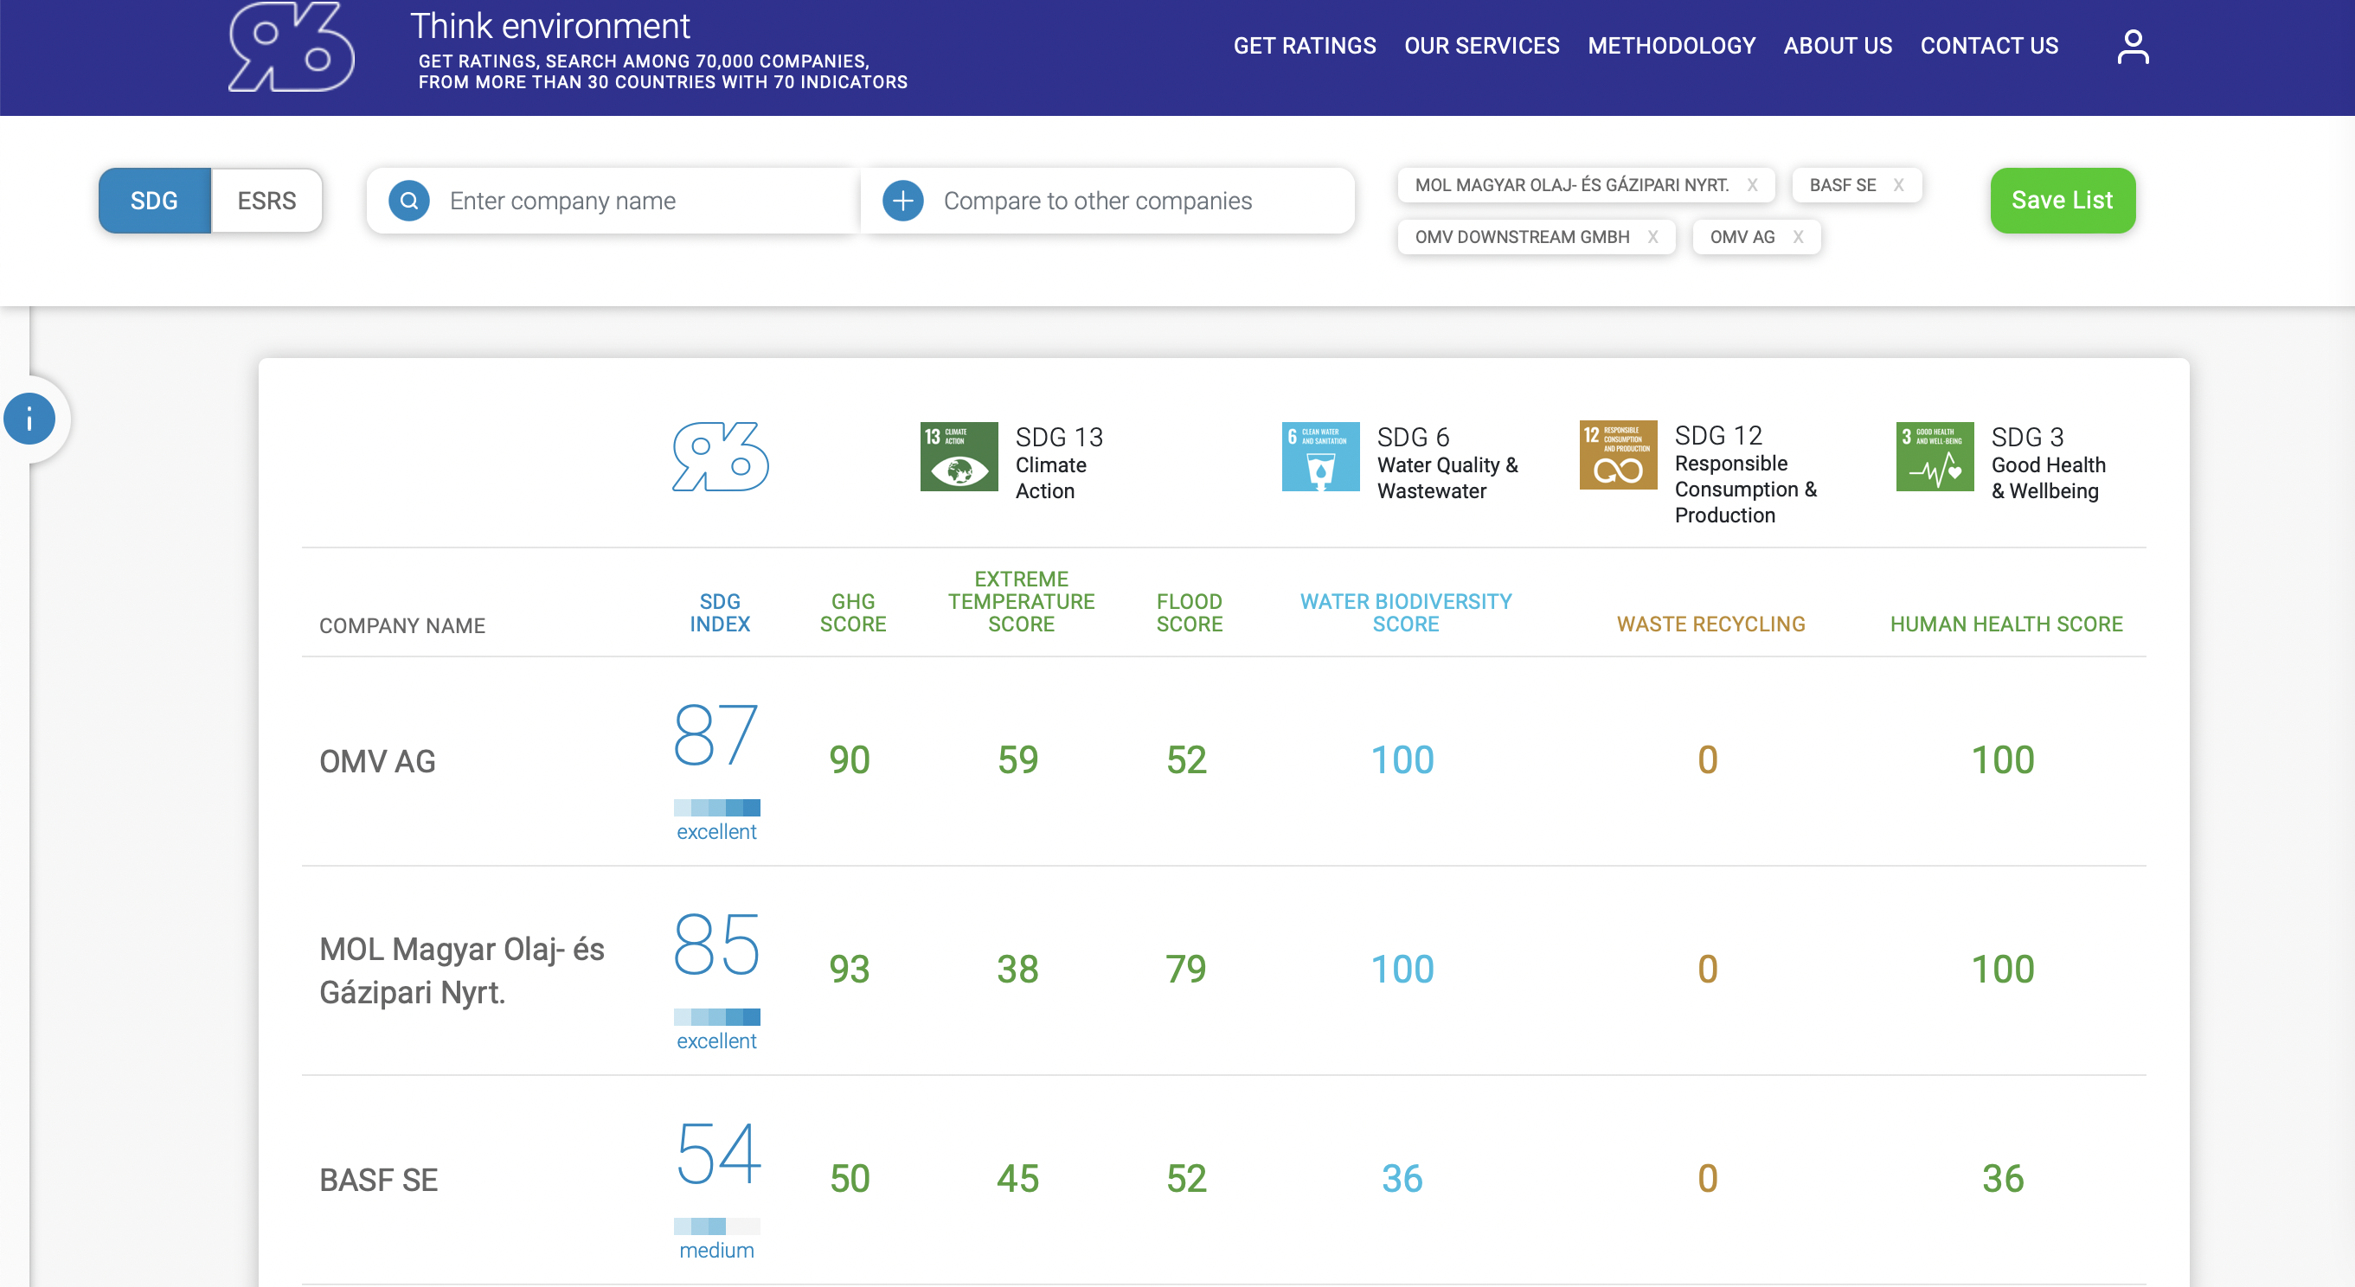The width and height of the screenshot is (2355, 1287).
Task: Click the SDG 12 responsible consumption icon
Action: [x=1617, y=454]
